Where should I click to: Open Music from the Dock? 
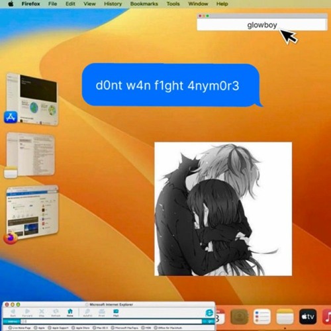click(326, 316)
